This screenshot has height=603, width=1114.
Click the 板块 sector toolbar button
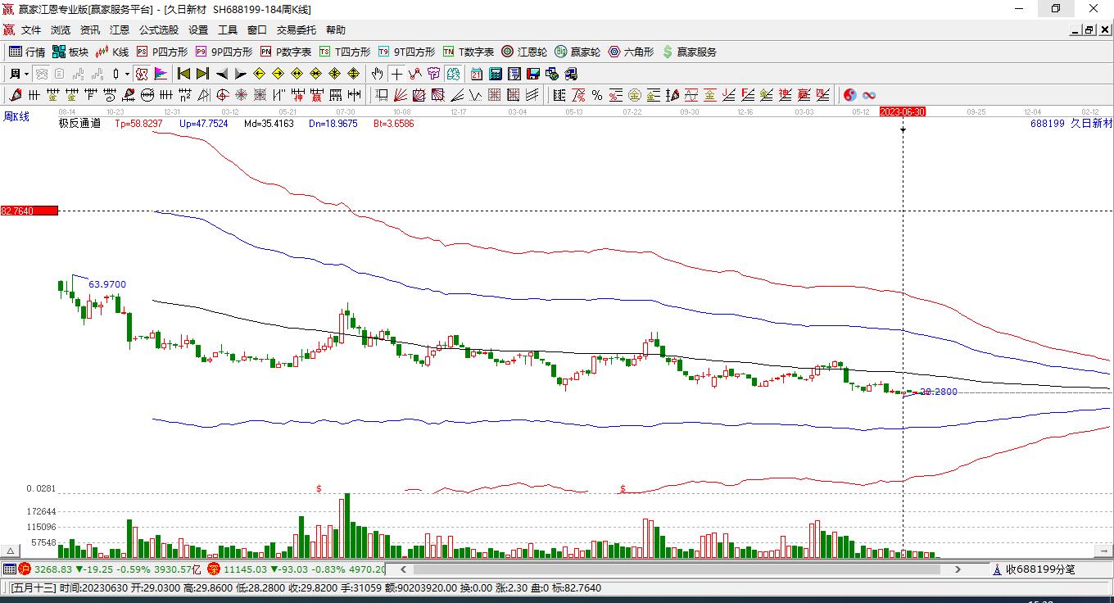pyautogui.click(x=70, y=52)
